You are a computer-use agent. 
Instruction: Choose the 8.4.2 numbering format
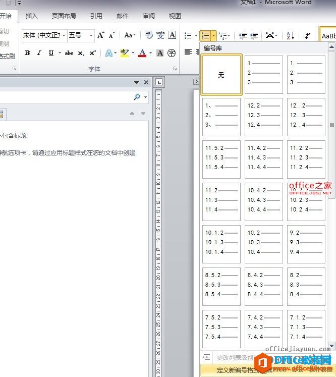(x=264, y=286)
